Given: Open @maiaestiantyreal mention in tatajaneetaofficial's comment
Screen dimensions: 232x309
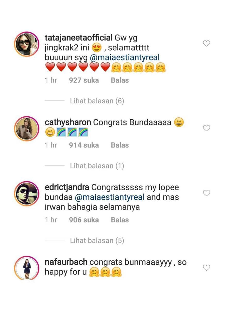Looking at the screenshot, I should tap(125, 57).
